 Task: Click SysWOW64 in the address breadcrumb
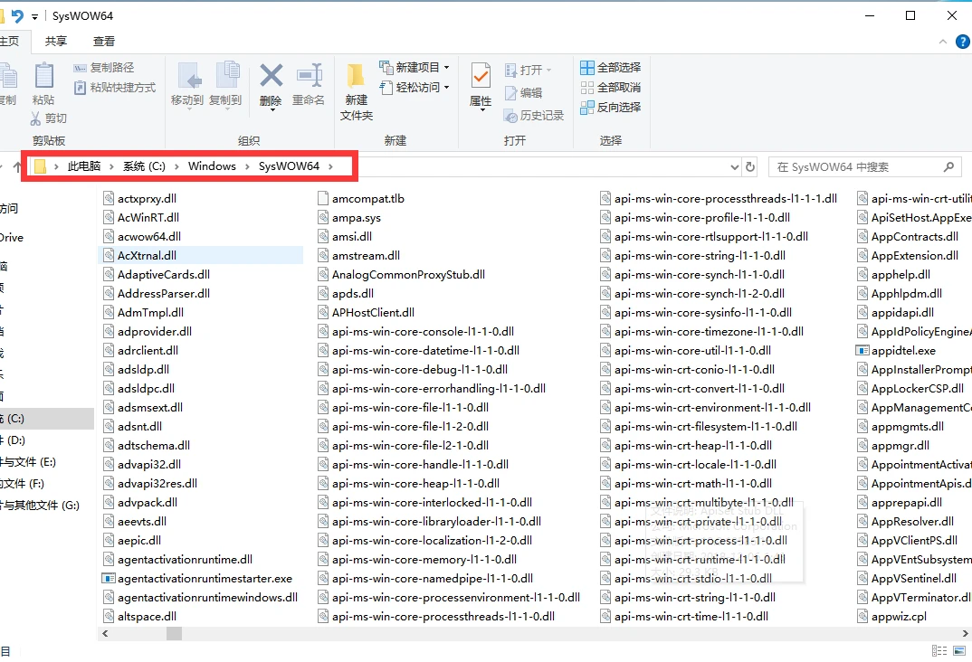(x=289, y=166)
